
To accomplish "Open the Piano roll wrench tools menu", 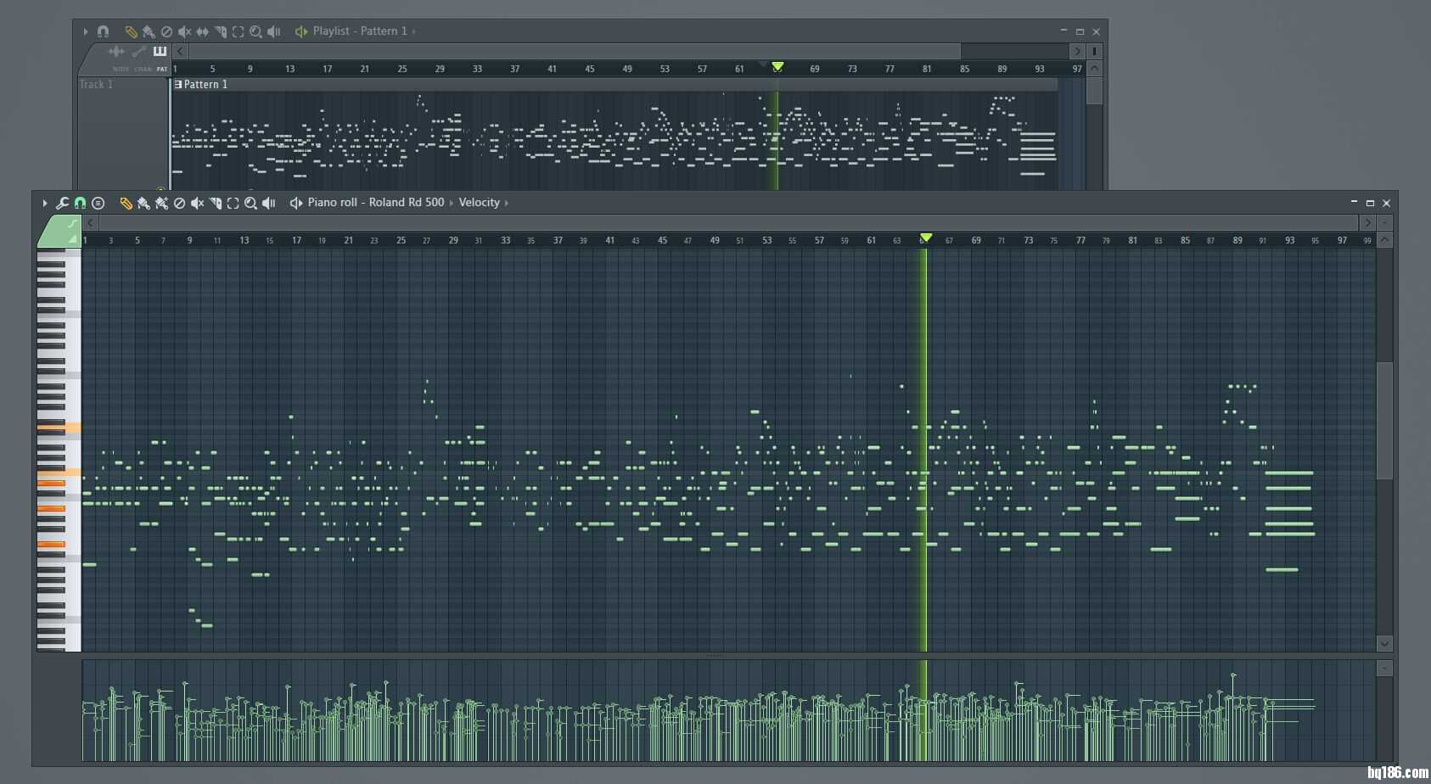I will point(62,203).
